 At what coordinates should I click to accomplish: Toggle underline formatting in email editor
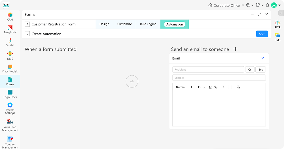tap(210, 87)
